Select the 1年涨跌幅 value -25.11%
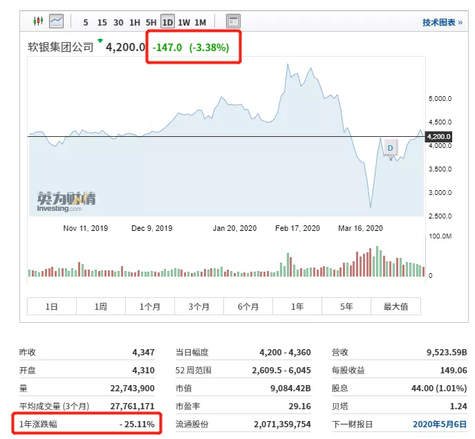This screenshot has height=439, width=475. (137, 424)
